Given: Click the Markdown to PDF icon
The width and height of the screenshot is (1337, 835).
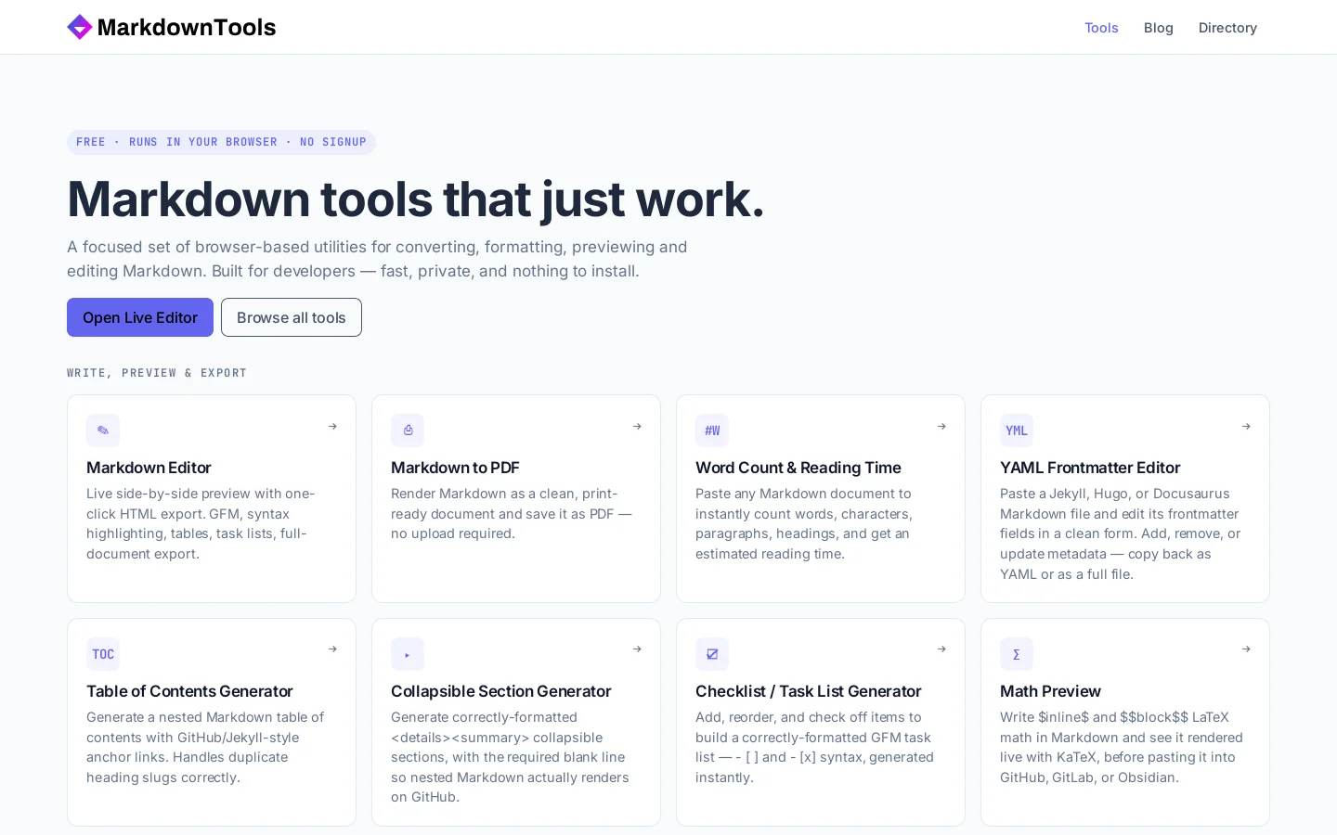Looking at the screenshot, I should [x=408, y=430].
